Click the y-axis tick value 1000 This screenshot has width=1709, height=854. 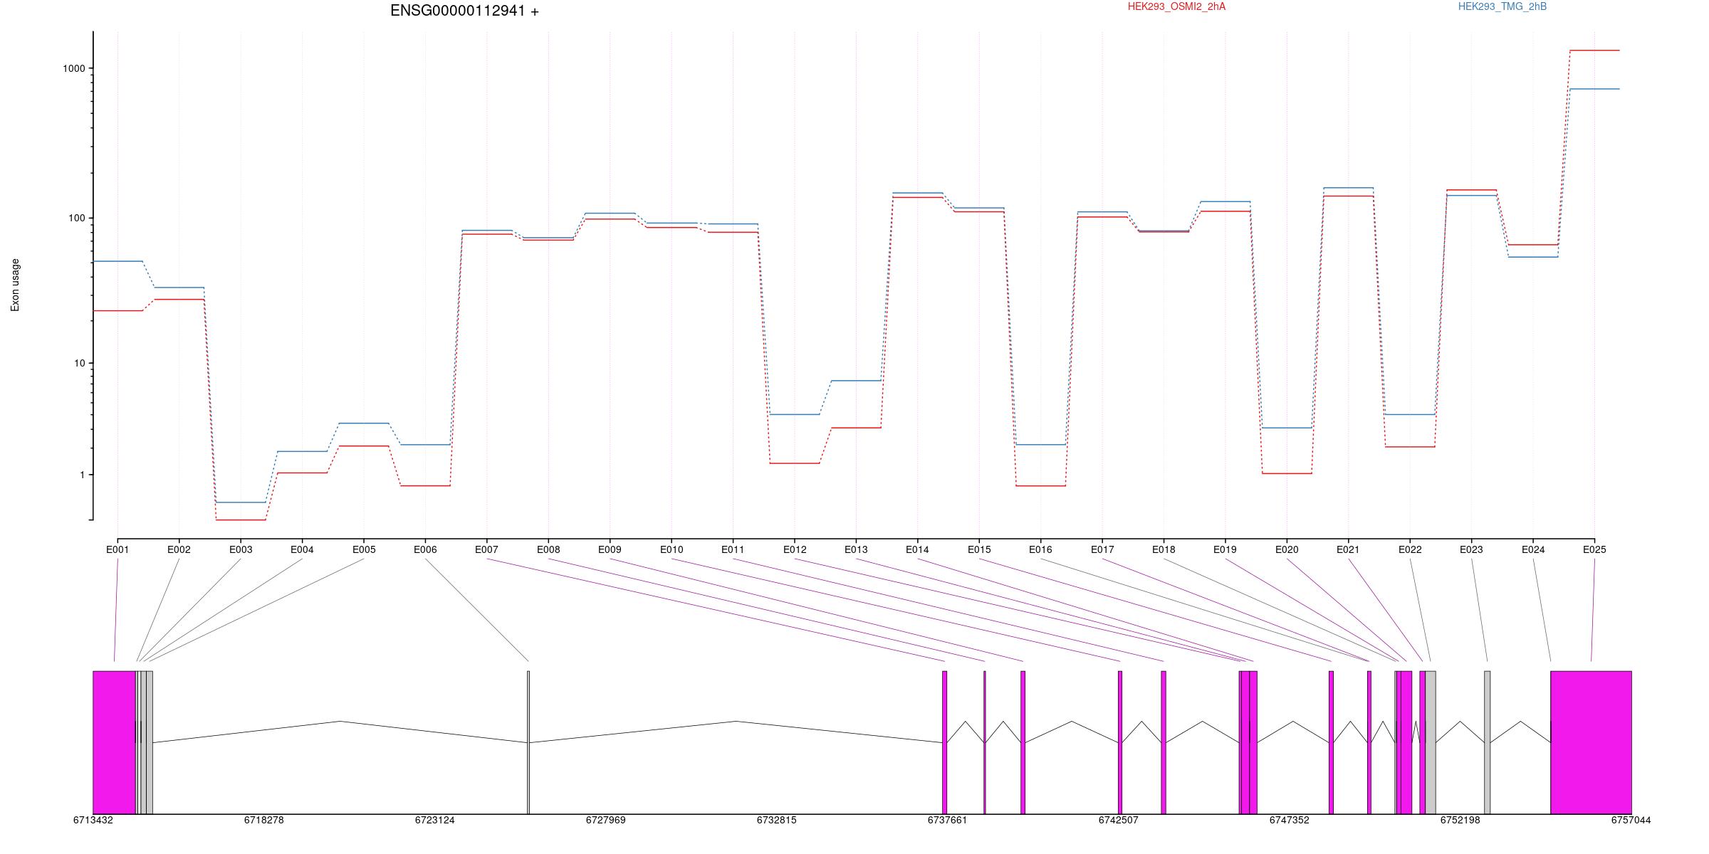(73, 68)
